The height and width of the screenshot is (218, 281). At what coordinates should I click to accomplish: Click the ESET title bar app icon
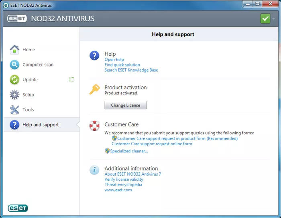coord(6,5)
